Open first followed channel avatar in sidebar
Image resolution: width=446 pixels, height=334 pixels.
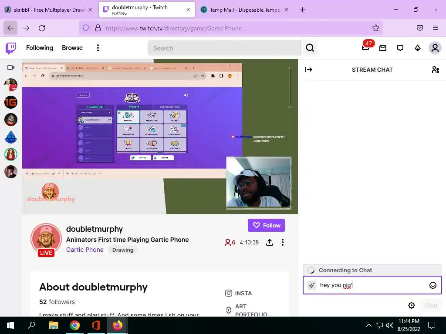point(11,85)
